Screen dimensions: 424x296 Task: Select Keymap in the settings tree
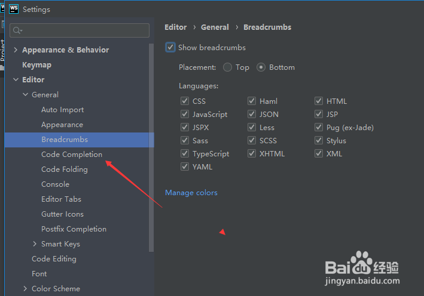[36, 65]
